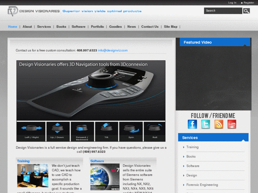Image resolution: width=258 pixels, height=193 pixels.
Task: Click the Log In link
Action: [232, 2]
